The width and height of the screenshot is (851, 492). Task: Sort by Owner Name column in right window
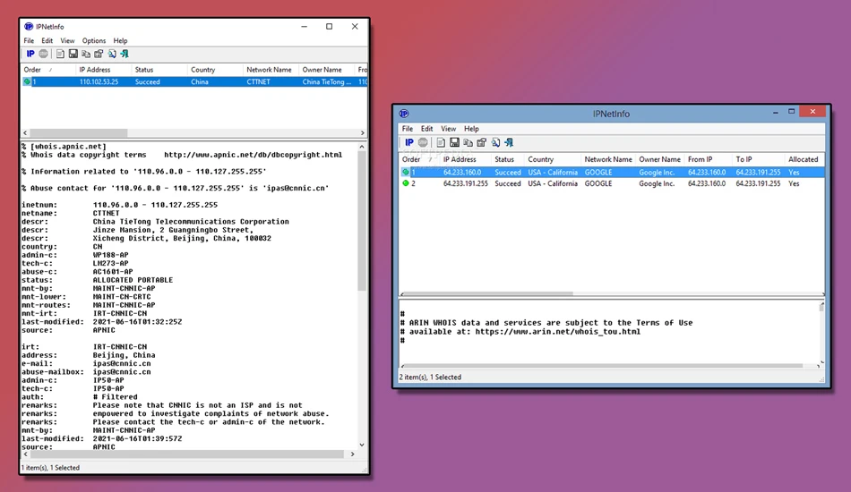pos(660,159)
